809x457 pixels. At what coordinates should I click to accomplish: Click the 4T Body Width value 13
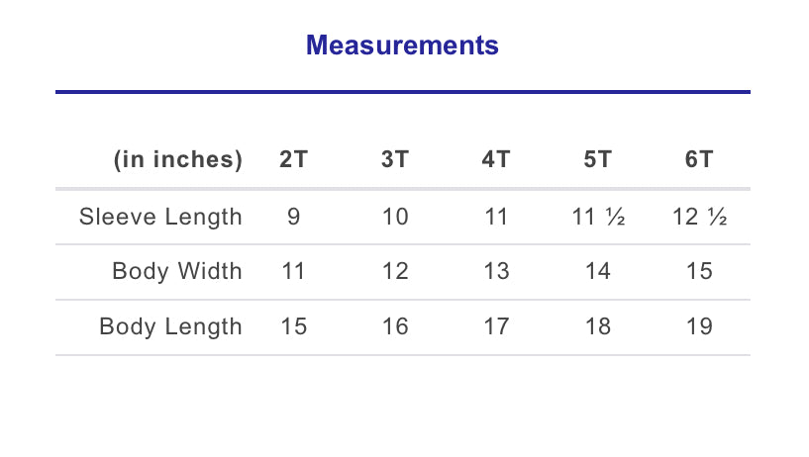point(496,272)
